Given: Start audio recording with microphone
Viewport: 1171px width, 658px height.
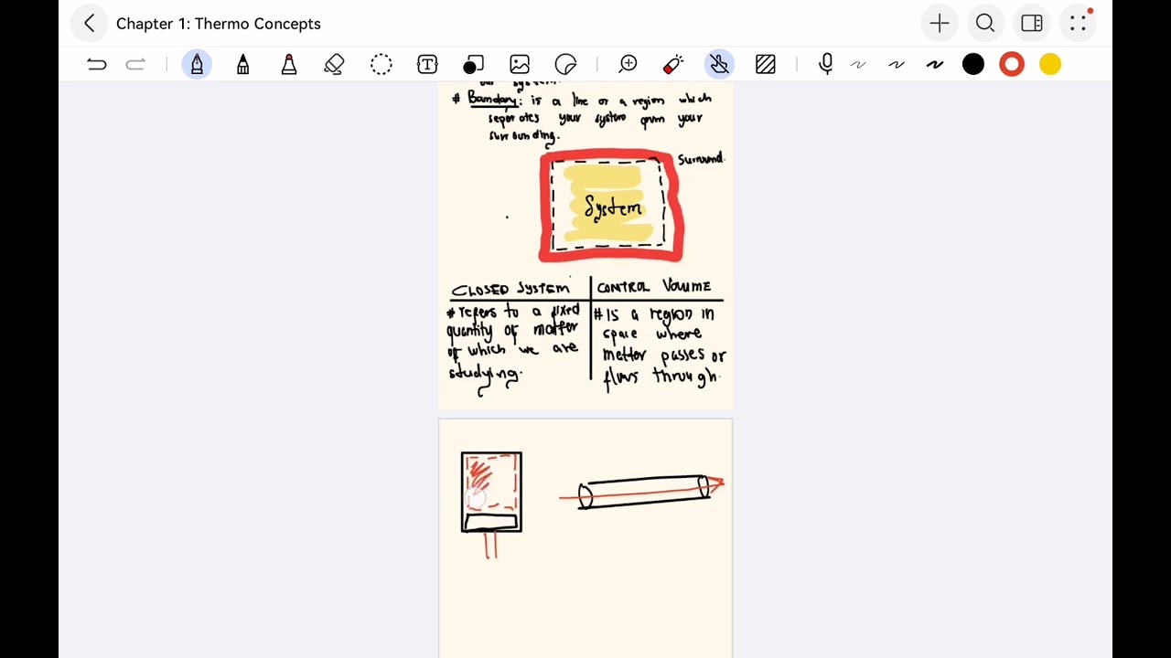Looking at the screenshot, I should [826, 63].
